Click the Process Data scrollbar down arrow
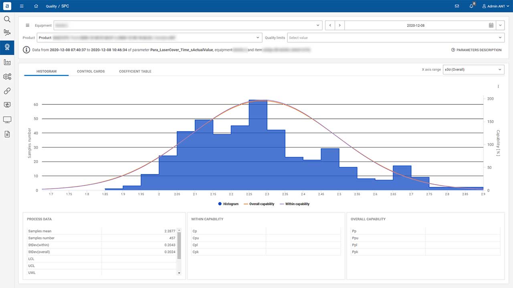Image resolution: width=513 pixels, height=288 pixels. pos(179,273)
